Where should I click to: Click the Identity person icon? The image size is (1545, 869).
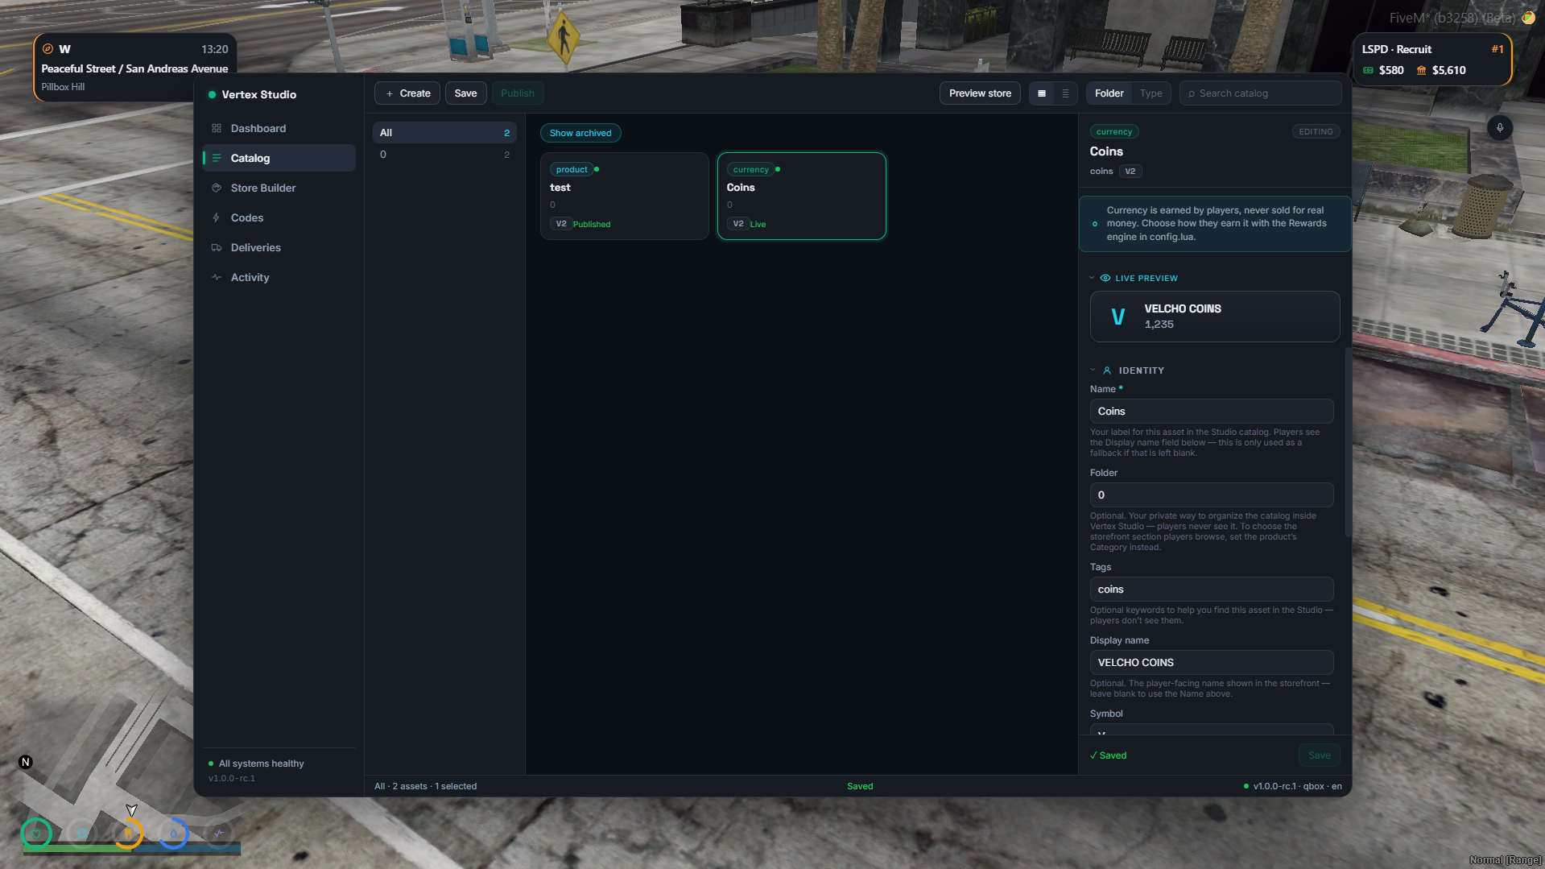(1107, 370)
